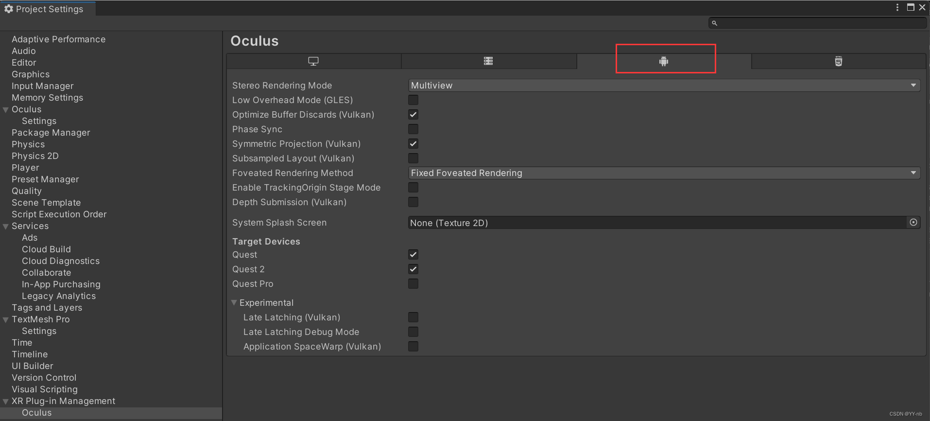Open the window options kebab menu
Viewport: 930px width, 421px height.
pos(897,7)
